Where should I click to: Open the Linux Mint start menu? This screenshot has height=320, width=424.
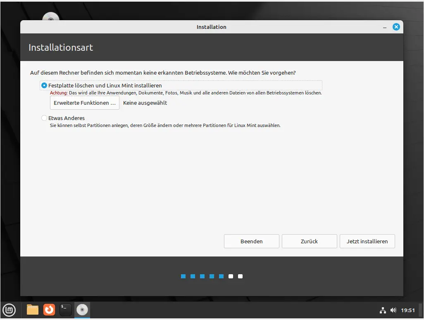(x=10, y=310)
